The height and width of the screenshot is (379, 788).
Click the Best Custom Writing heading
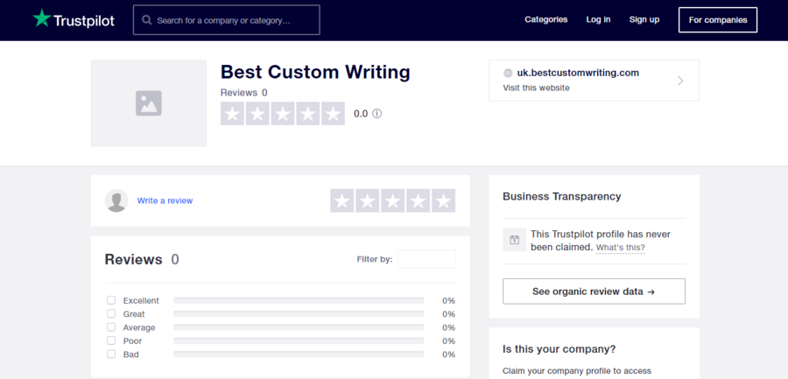[315, 73]
